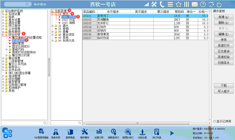Screen dimensions: 235x140
Task: Open 经营分析 chart icon
Action: coord(99,134)
